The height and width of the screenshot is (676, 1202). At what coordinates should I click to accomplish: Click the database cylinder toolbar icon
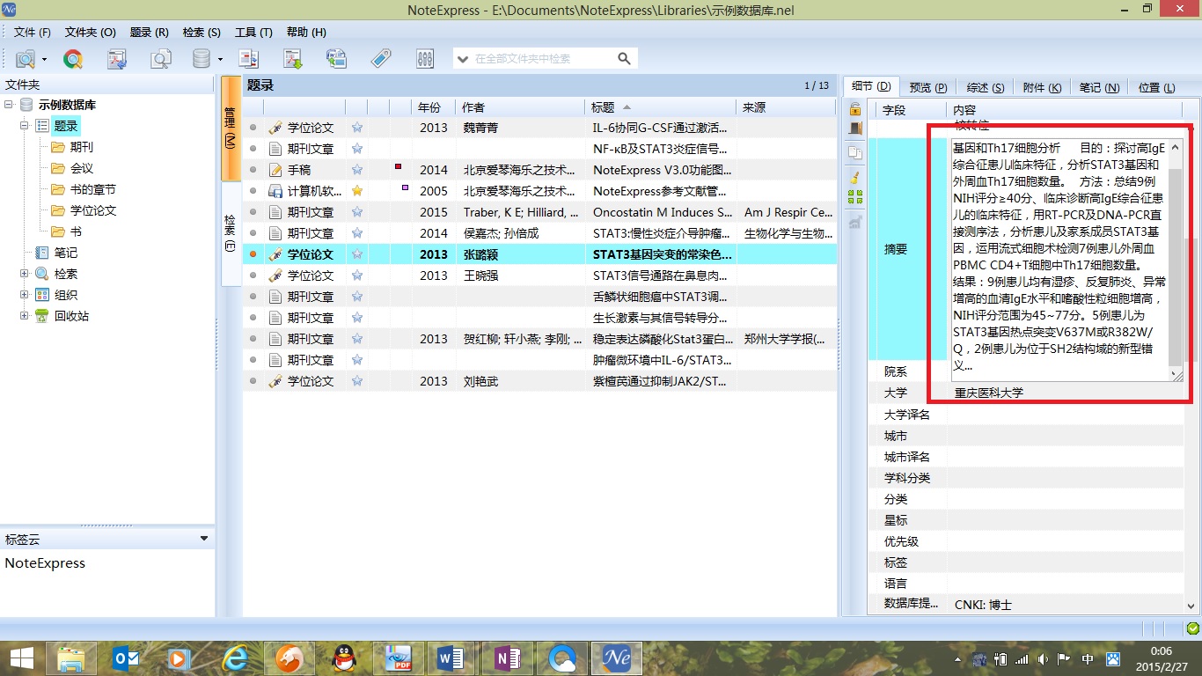(x=202, y=59)
